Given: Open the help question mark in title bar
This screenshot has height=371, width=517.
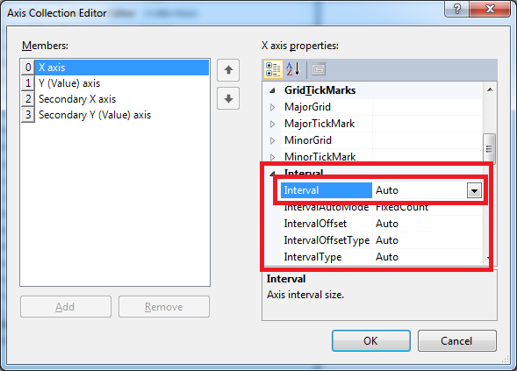Looking at the screenshot, I should 456,9.
